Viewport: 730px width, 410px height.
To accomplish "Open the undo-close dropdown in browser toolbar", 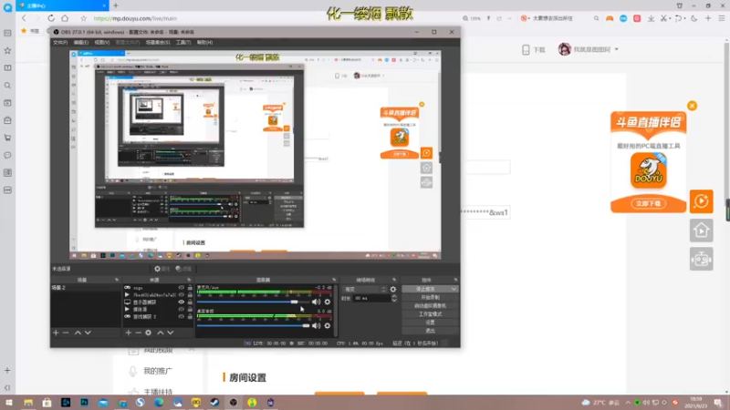I will pyautogui.click(x=685, y=18).
